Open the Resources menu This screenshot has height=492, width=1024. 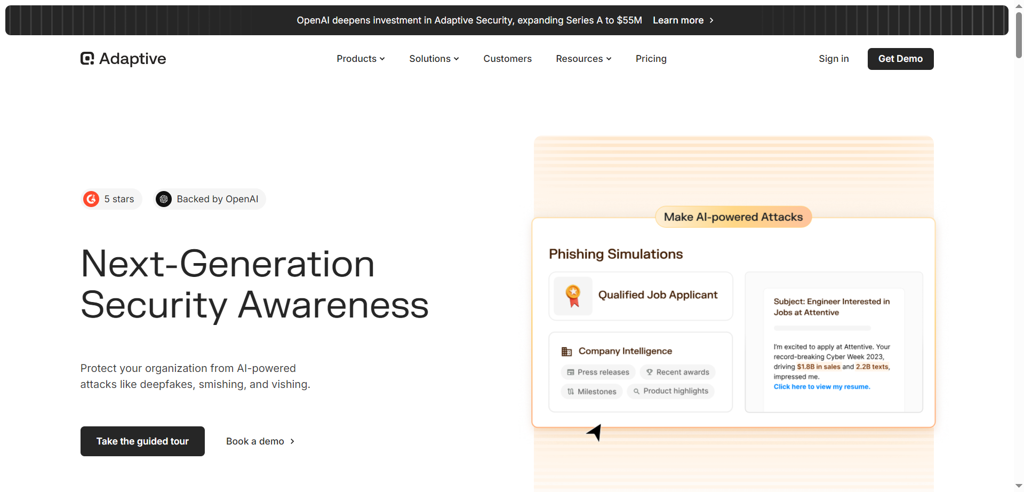583,59
